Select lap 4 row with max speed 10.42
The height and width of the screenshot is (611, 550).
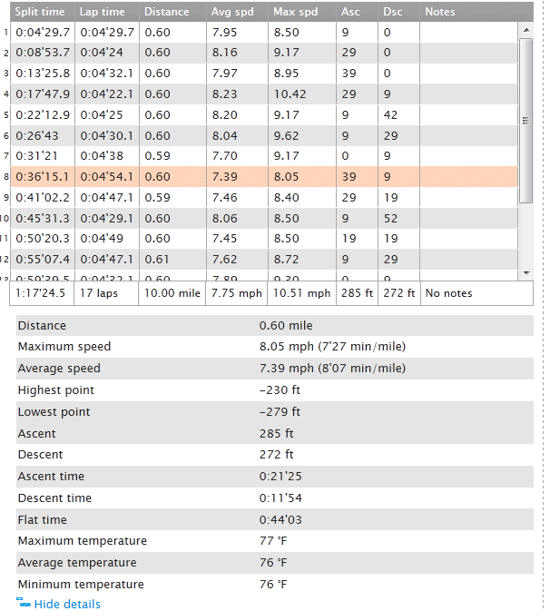(264, 94)
